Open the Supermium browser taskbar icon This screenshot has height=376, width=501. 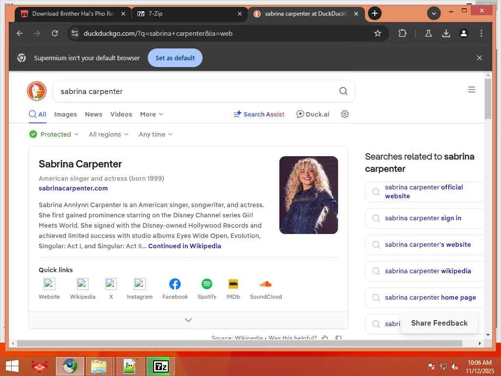[69, 366]
